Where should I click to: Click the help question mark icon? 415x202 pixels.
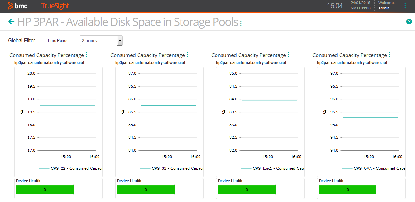409,21
